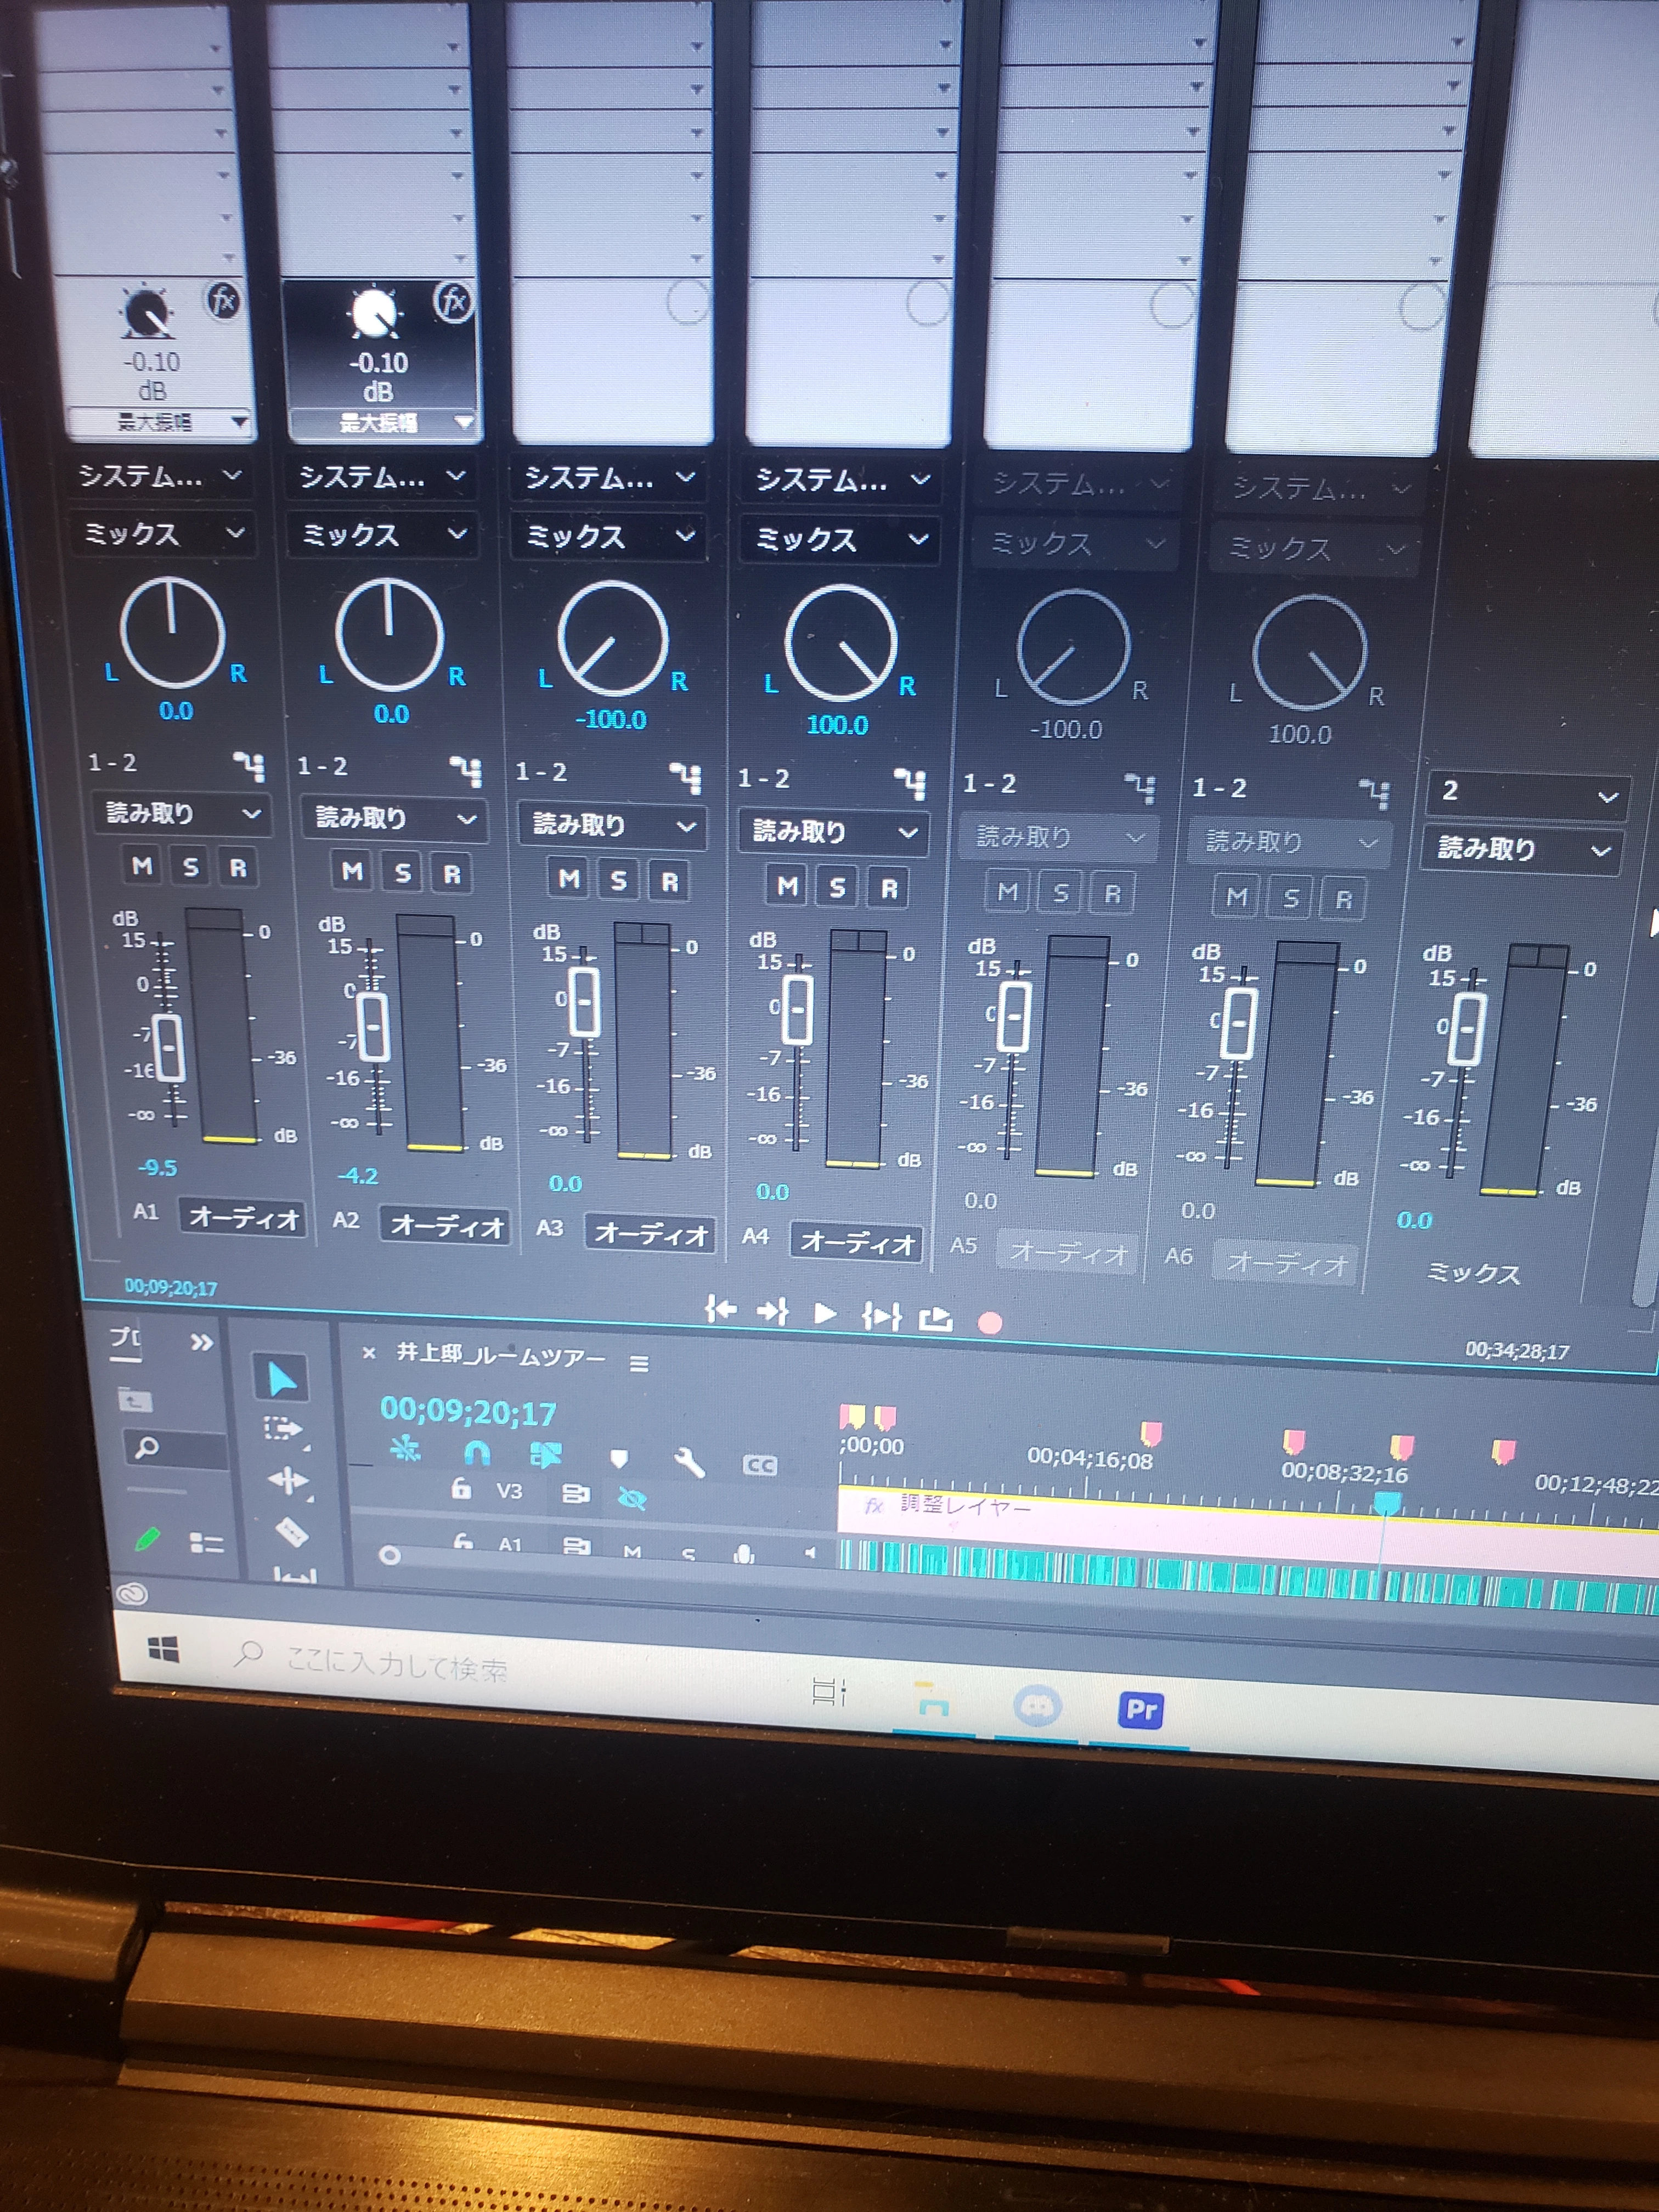Open timeline display settings wrench

(x=689, y=1463)
